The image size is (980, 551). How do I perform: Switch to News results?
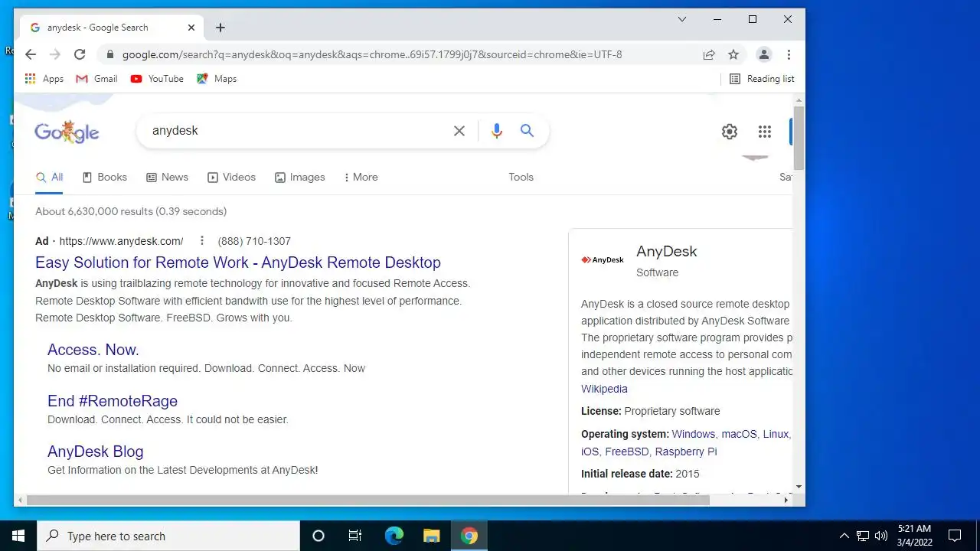[x=167, y=177]
